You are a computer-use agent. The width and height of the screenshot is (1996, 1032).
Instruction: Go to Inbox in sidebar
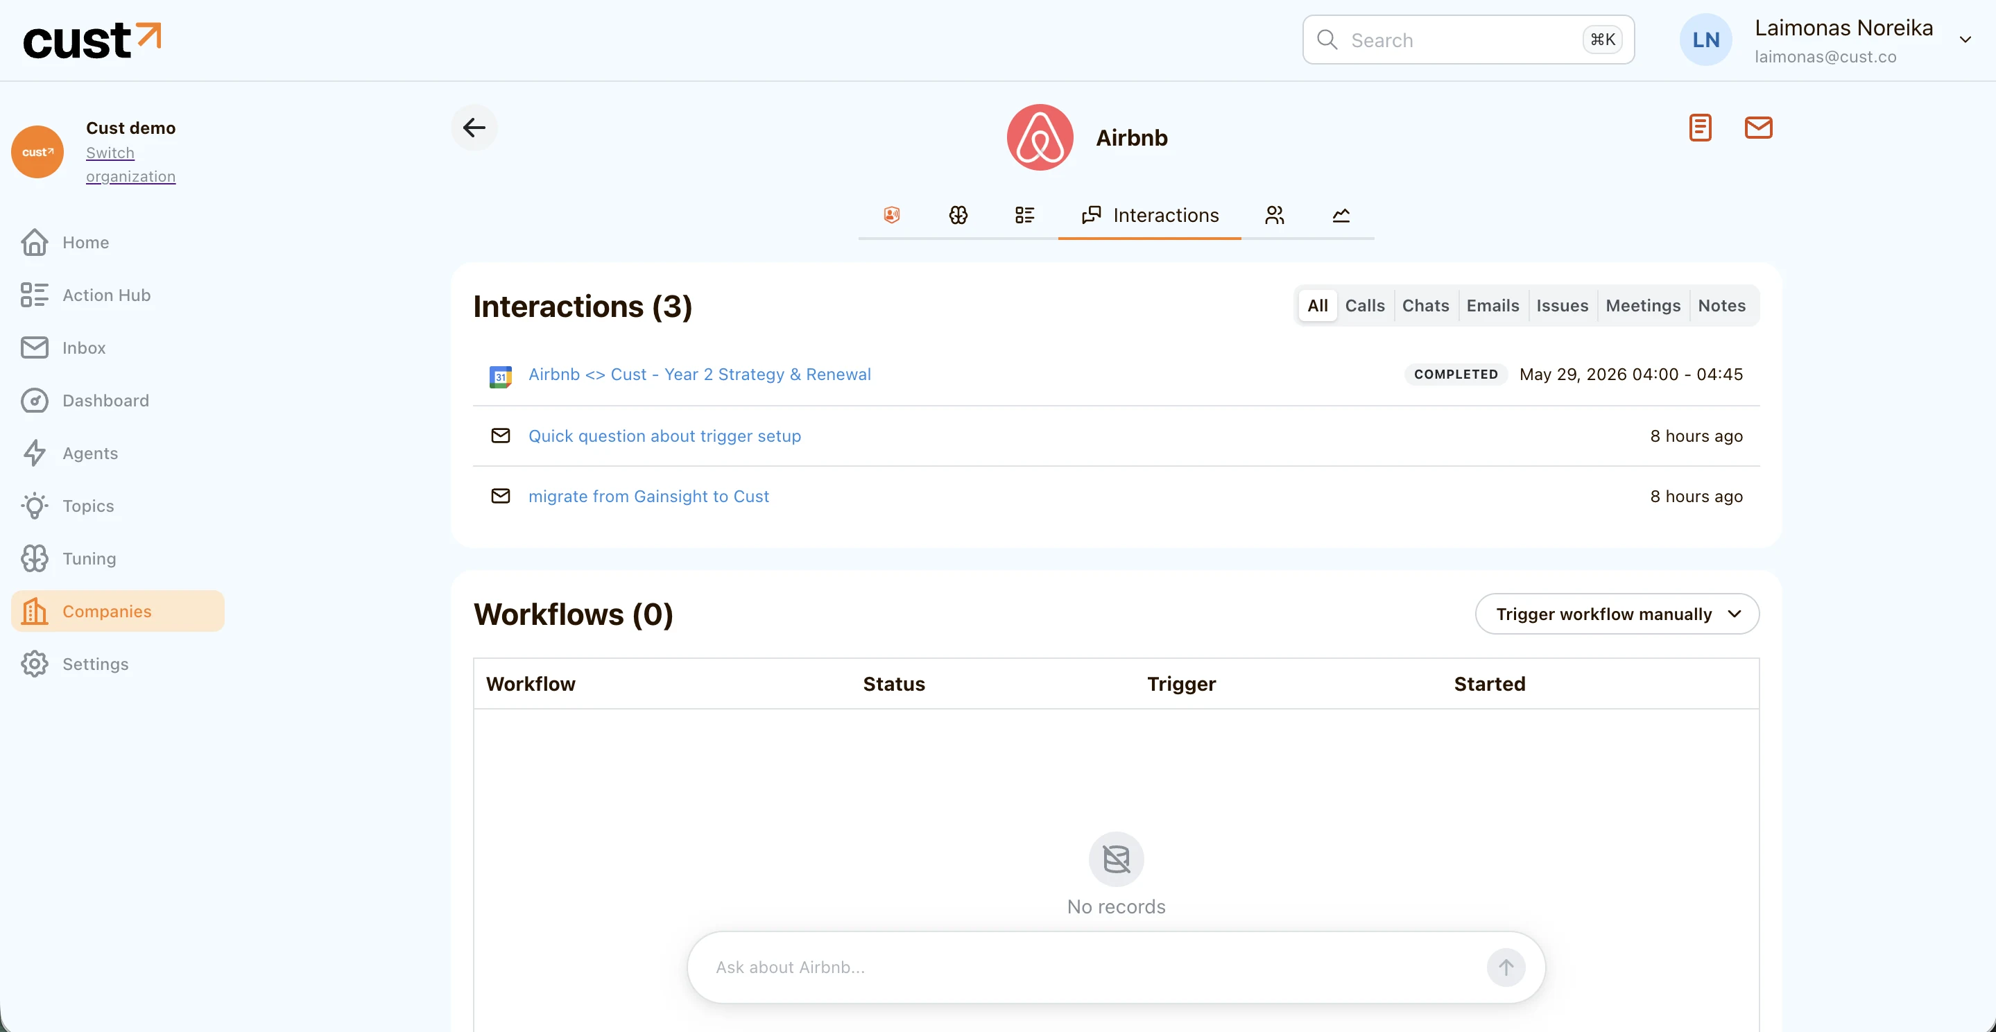(x=118, y=348)
